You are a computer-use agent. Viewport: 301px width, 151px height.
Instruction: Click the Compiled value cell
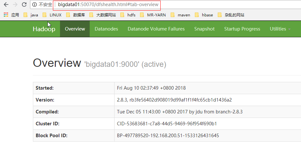coord(180,111)
